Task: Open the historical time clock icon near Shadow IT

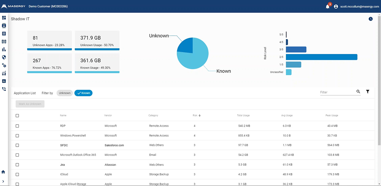Action: 370,19
